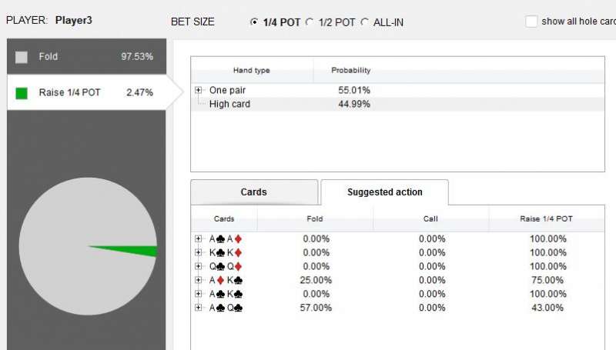Image resolution: width=616 pixels, height=350 pixels.
Task: Expand the One pair hand type
Action: [x=199, y=90]
